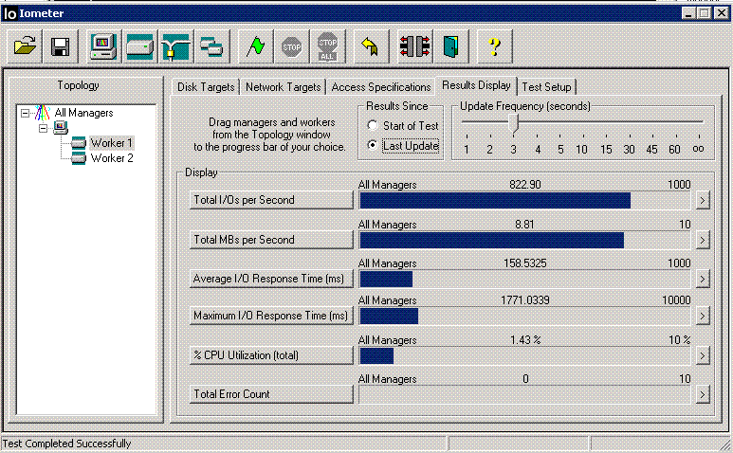This screenshot has width=733, height=453.
Task: Click the Reset Workers yellow arrow icon
Action: [x=370, y=45]
